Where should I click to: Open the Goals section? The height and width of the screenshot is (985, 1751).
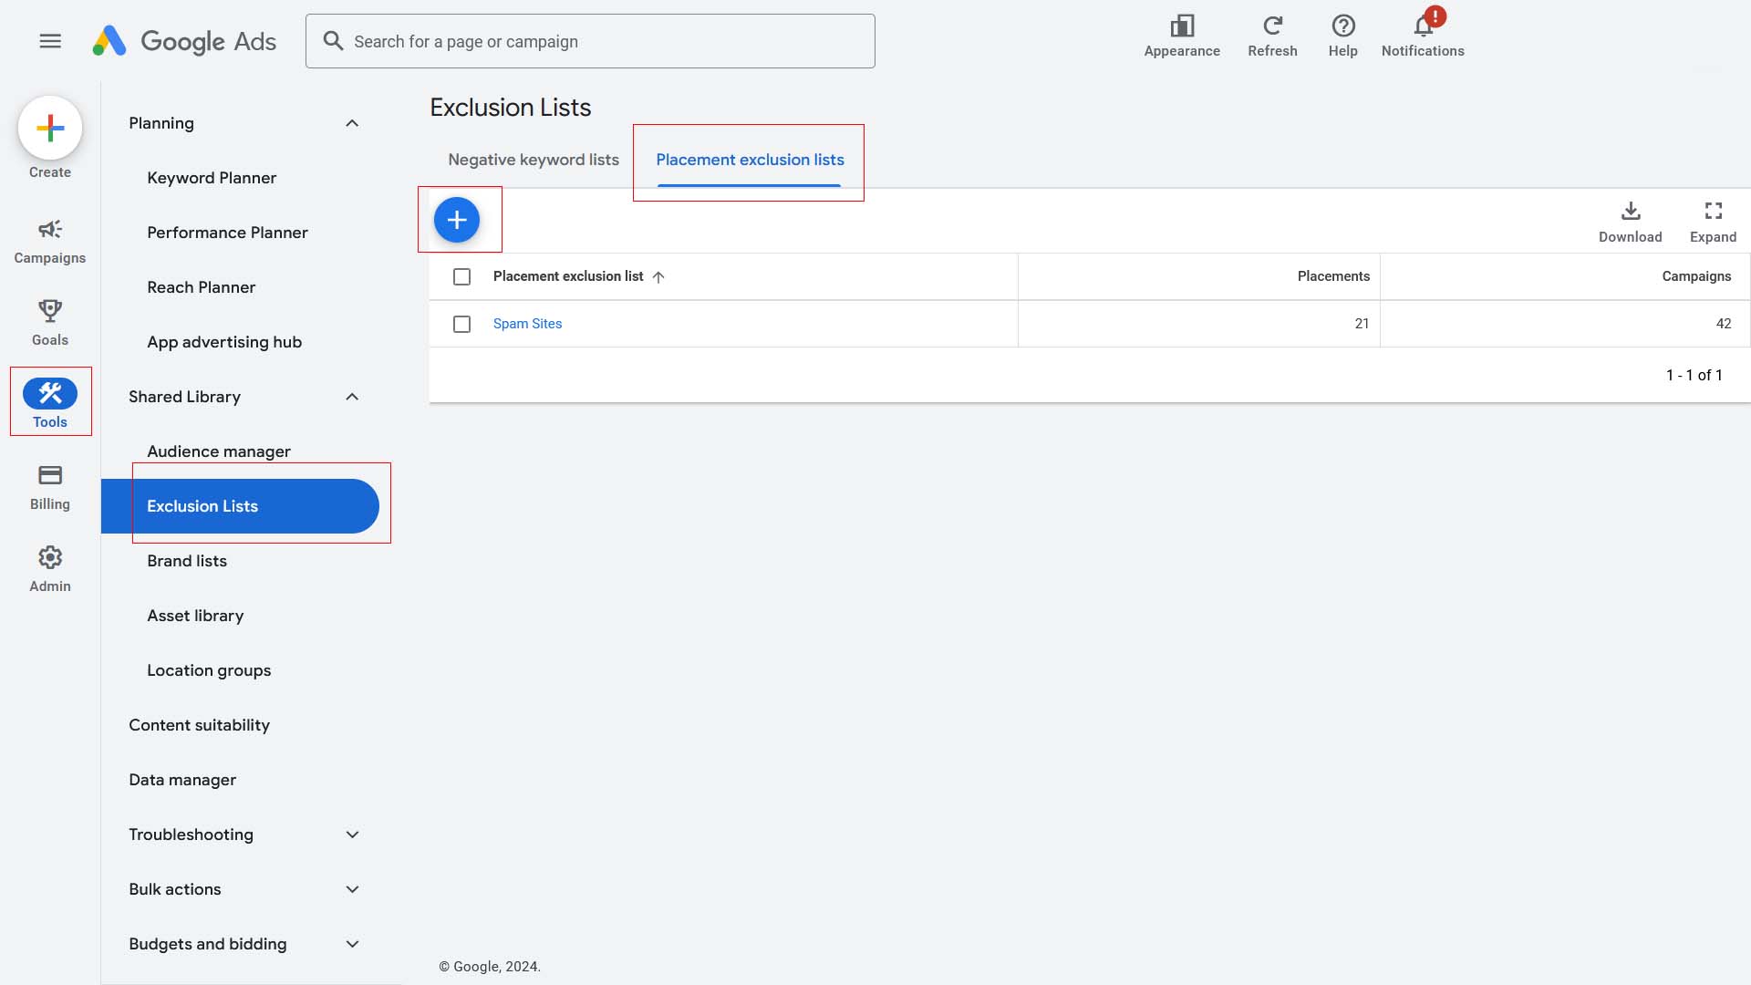50,323
